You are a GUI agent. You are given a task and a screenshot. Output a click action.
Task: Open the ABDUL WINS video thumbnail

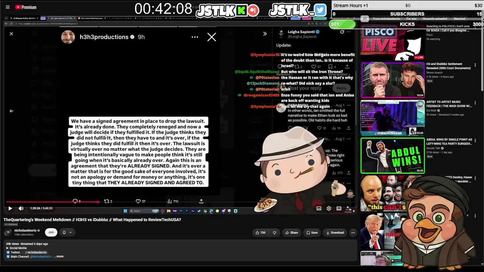coord(392,155)
